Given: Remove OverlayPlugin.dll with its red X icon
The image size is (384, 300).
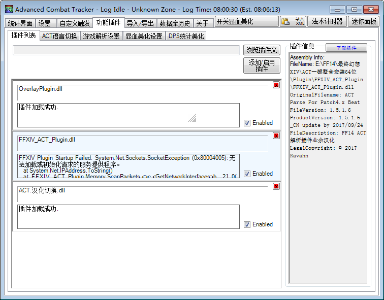Looking at the screenshot, I should click(x=276, y=85).
